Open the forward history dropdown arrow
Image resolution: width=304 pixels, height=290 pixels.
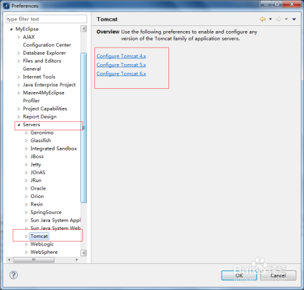coord(286,19)
